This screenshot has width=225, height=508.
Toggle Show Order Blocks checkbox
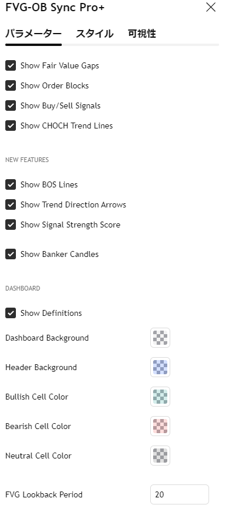point(11,86)
